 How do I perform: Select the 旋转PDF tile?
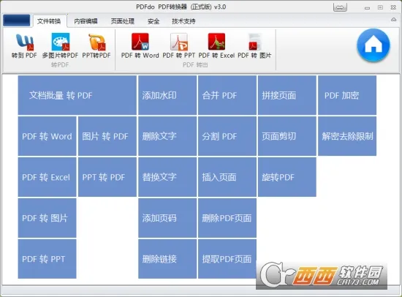click(x=287, y=177)
